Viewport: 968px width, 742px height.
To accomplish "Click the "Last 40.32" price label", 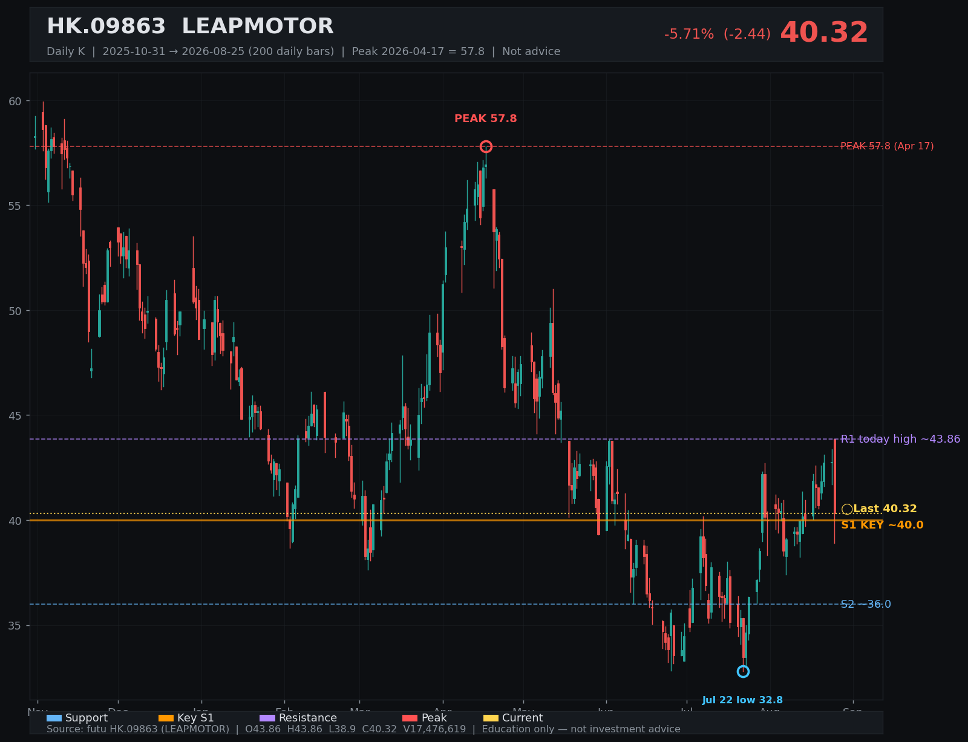I will tap(885, 509).
